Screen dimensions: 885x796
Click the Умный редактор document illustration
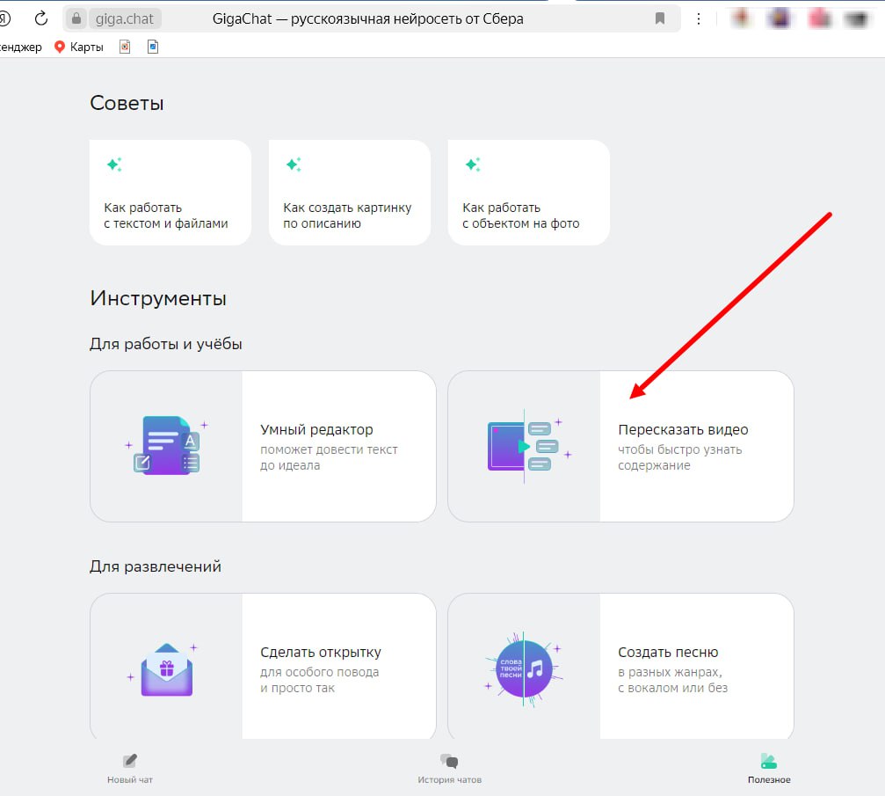coord(167,445)
